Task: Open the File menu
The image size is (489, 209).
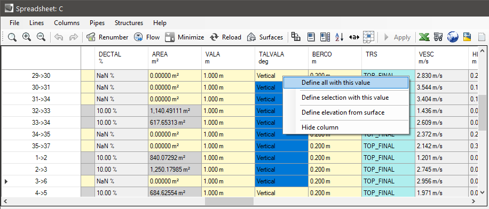Action: pos(14,23)
